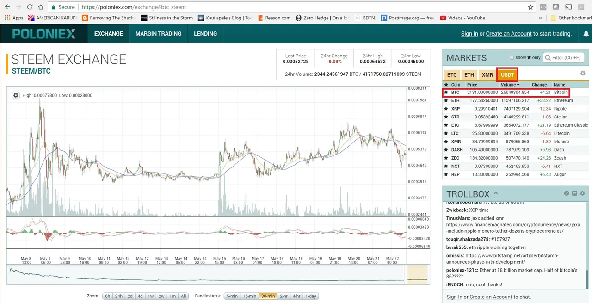Switch to the ETH markets tab

(x=469, y=75)
